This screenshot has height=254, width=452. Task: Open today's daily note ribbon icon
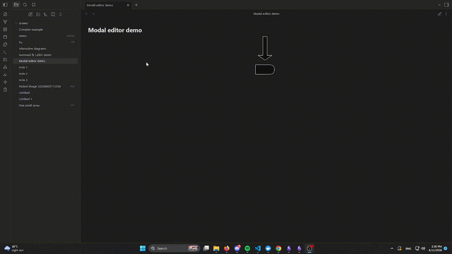[5, 37]
